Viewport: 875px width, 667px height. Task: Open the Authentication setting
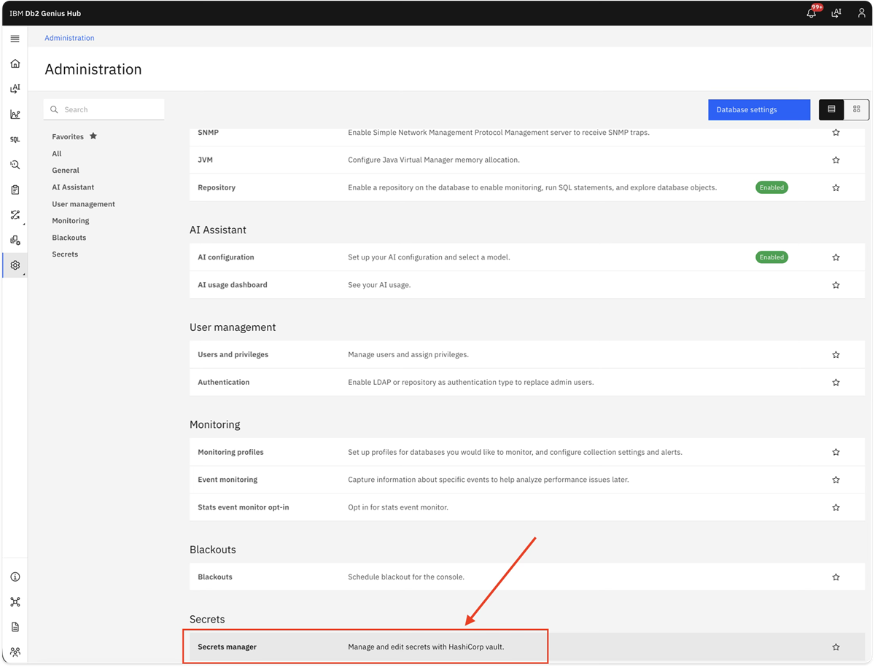(527, 382)
